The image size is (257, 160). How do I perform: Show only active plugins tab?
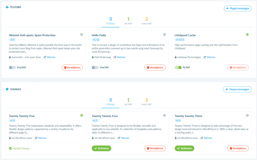coord(128,21)
